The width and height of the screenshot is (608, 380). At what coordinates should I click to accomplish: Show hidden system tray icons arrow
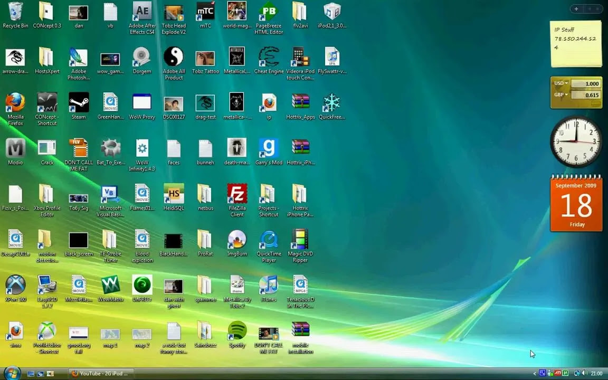[534, 374]
